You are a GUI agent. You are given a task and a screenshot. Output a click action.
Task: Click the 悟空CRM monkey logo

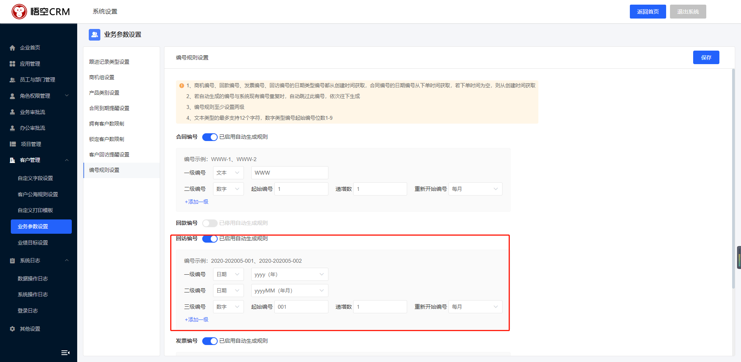click(19, 12)
